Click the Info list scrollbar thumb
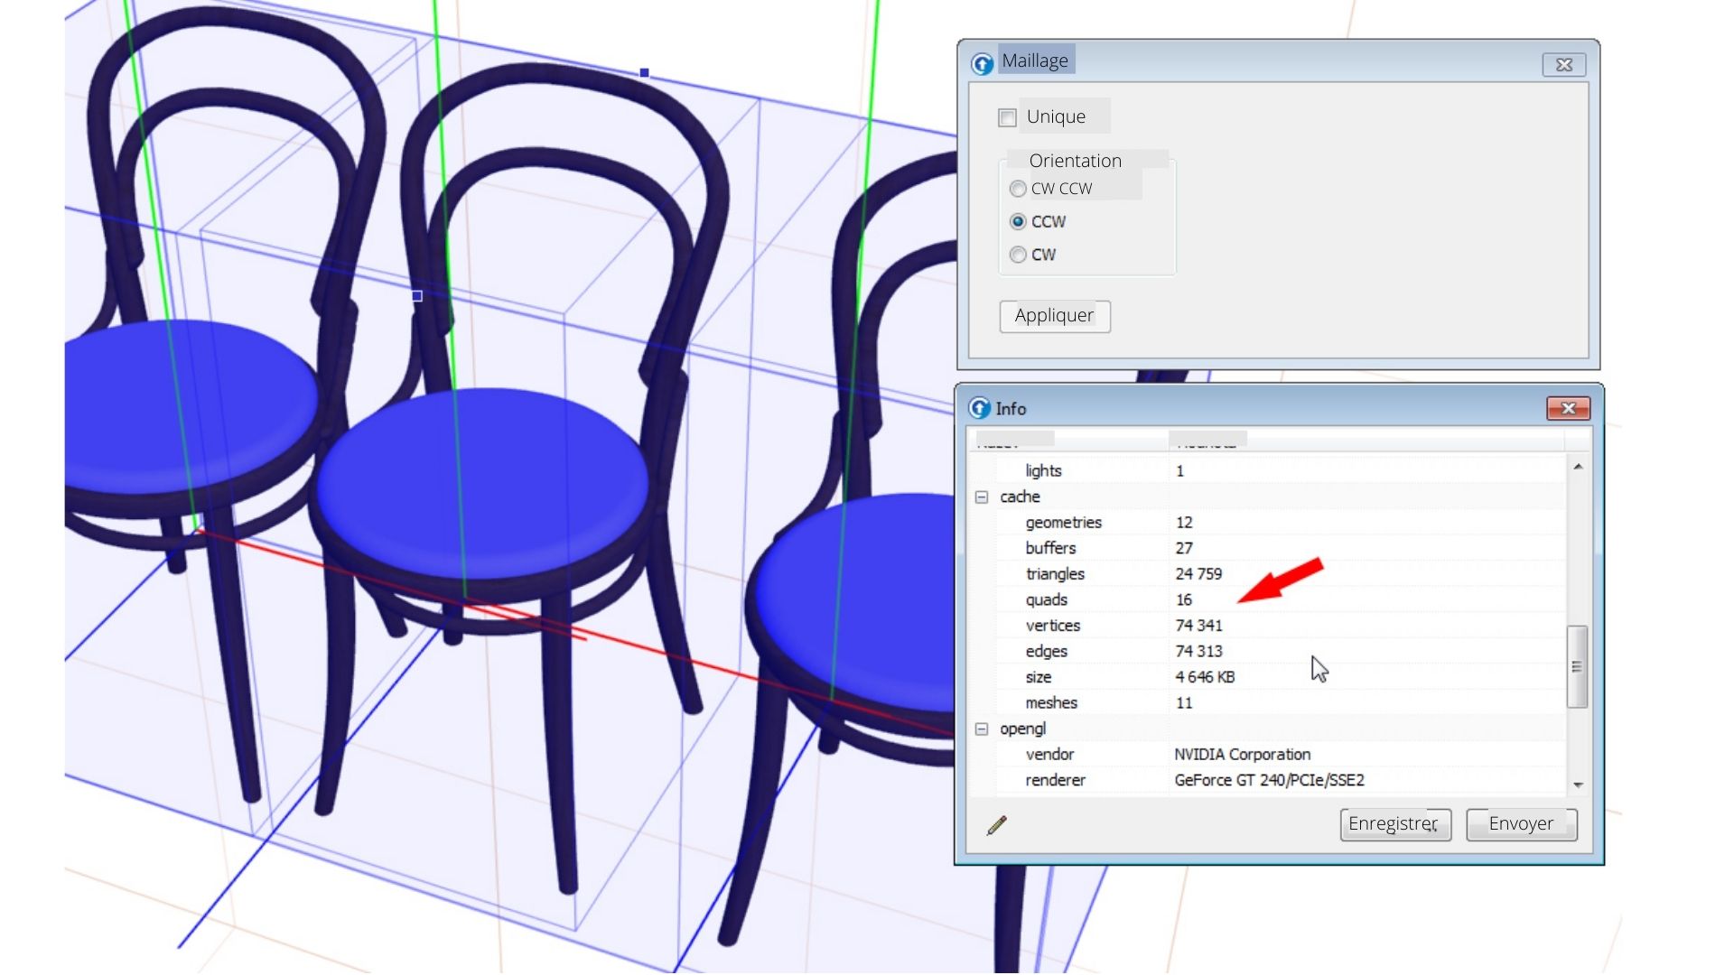 pyautogui.click(x=1577, y=666)
